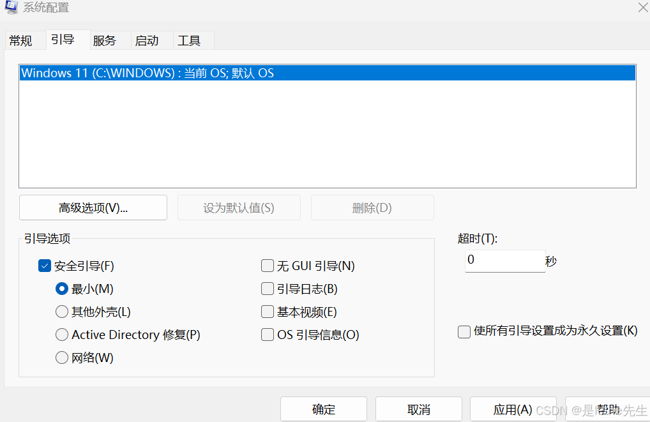Select the Windows 11 (C:\WINDOWS) boot entry
This screenshot has width=650, height=422.
tap(328, 73)
